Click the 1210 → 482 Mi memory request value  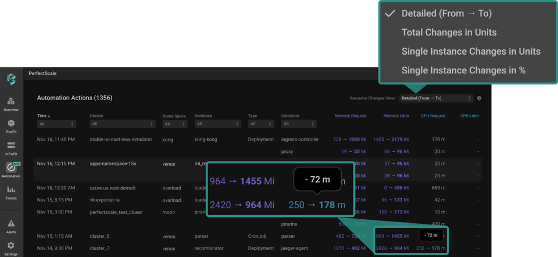pyautogui.click(x=349, y=248)
